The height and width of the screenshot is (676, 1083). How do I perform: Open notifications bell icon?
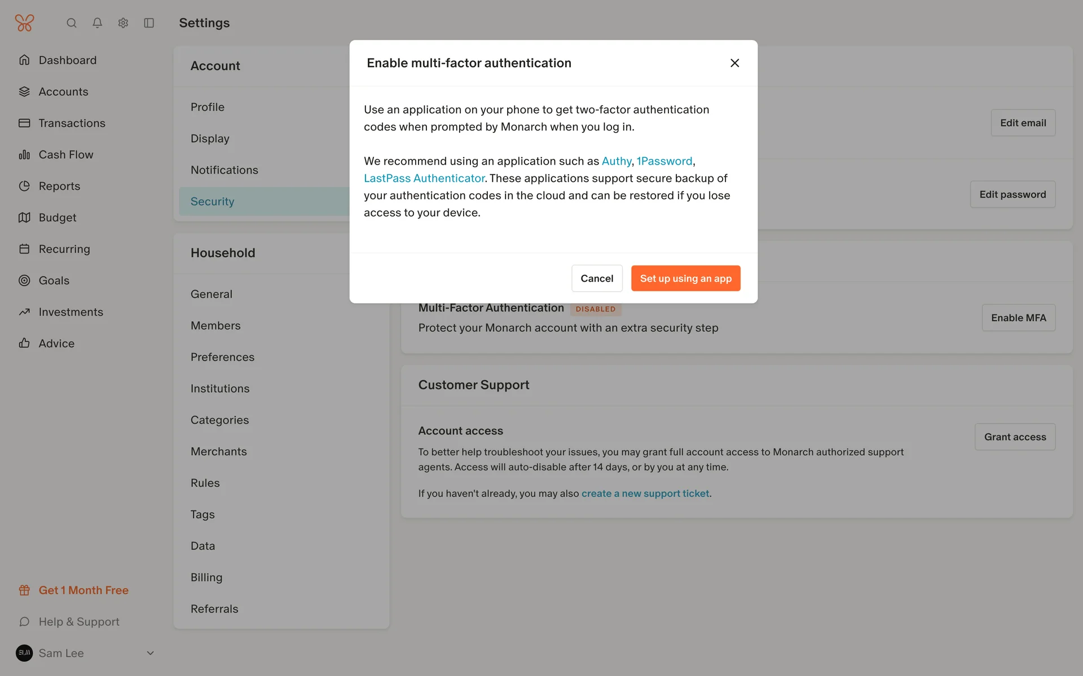tap(98, 23)
